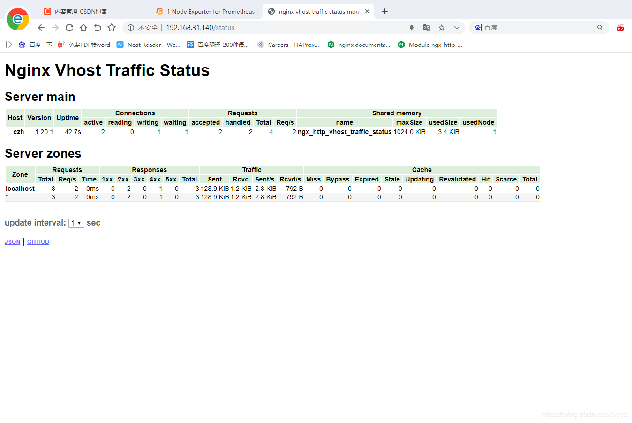Click the translate page icon in the address bar

pos(427,28)
